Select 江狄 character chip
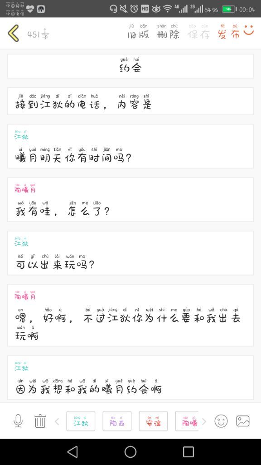The height and width of the screenshot is (465, 261). (x=81, y=421)
